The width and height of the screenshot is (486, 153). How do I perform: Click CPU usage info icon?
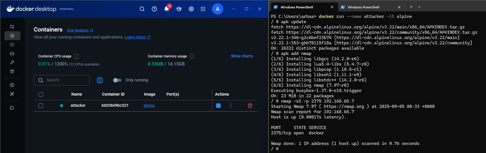pyautogui.click(x=76, y=56)
